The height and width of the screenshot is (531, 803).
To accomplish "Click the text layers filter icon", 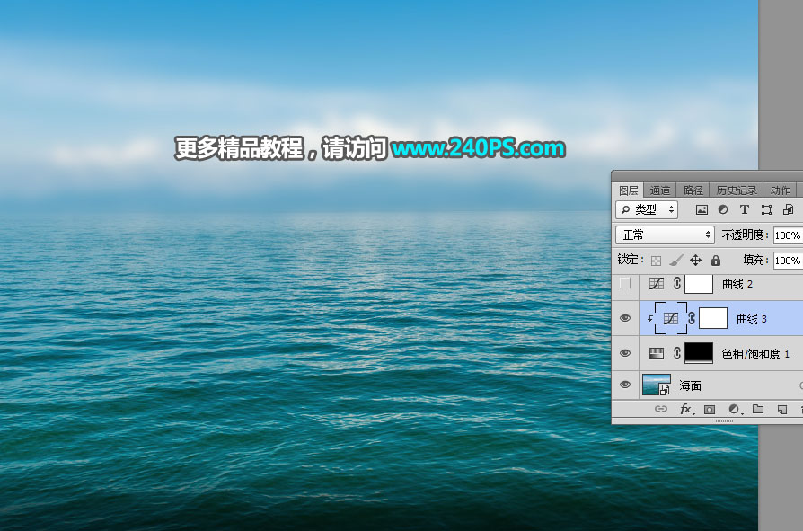I will [x=745, y=209].
